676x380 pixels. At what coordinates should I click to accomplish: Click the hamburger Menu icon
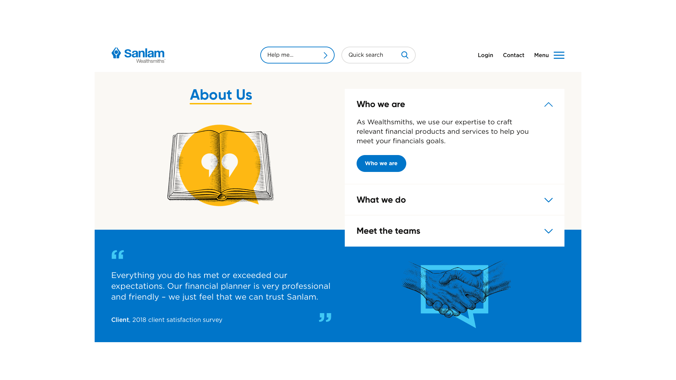click(559, 55)
